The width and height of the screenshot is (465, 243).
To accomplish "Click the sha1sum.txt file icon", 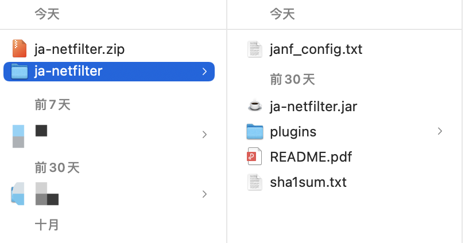I will point(255,182).
